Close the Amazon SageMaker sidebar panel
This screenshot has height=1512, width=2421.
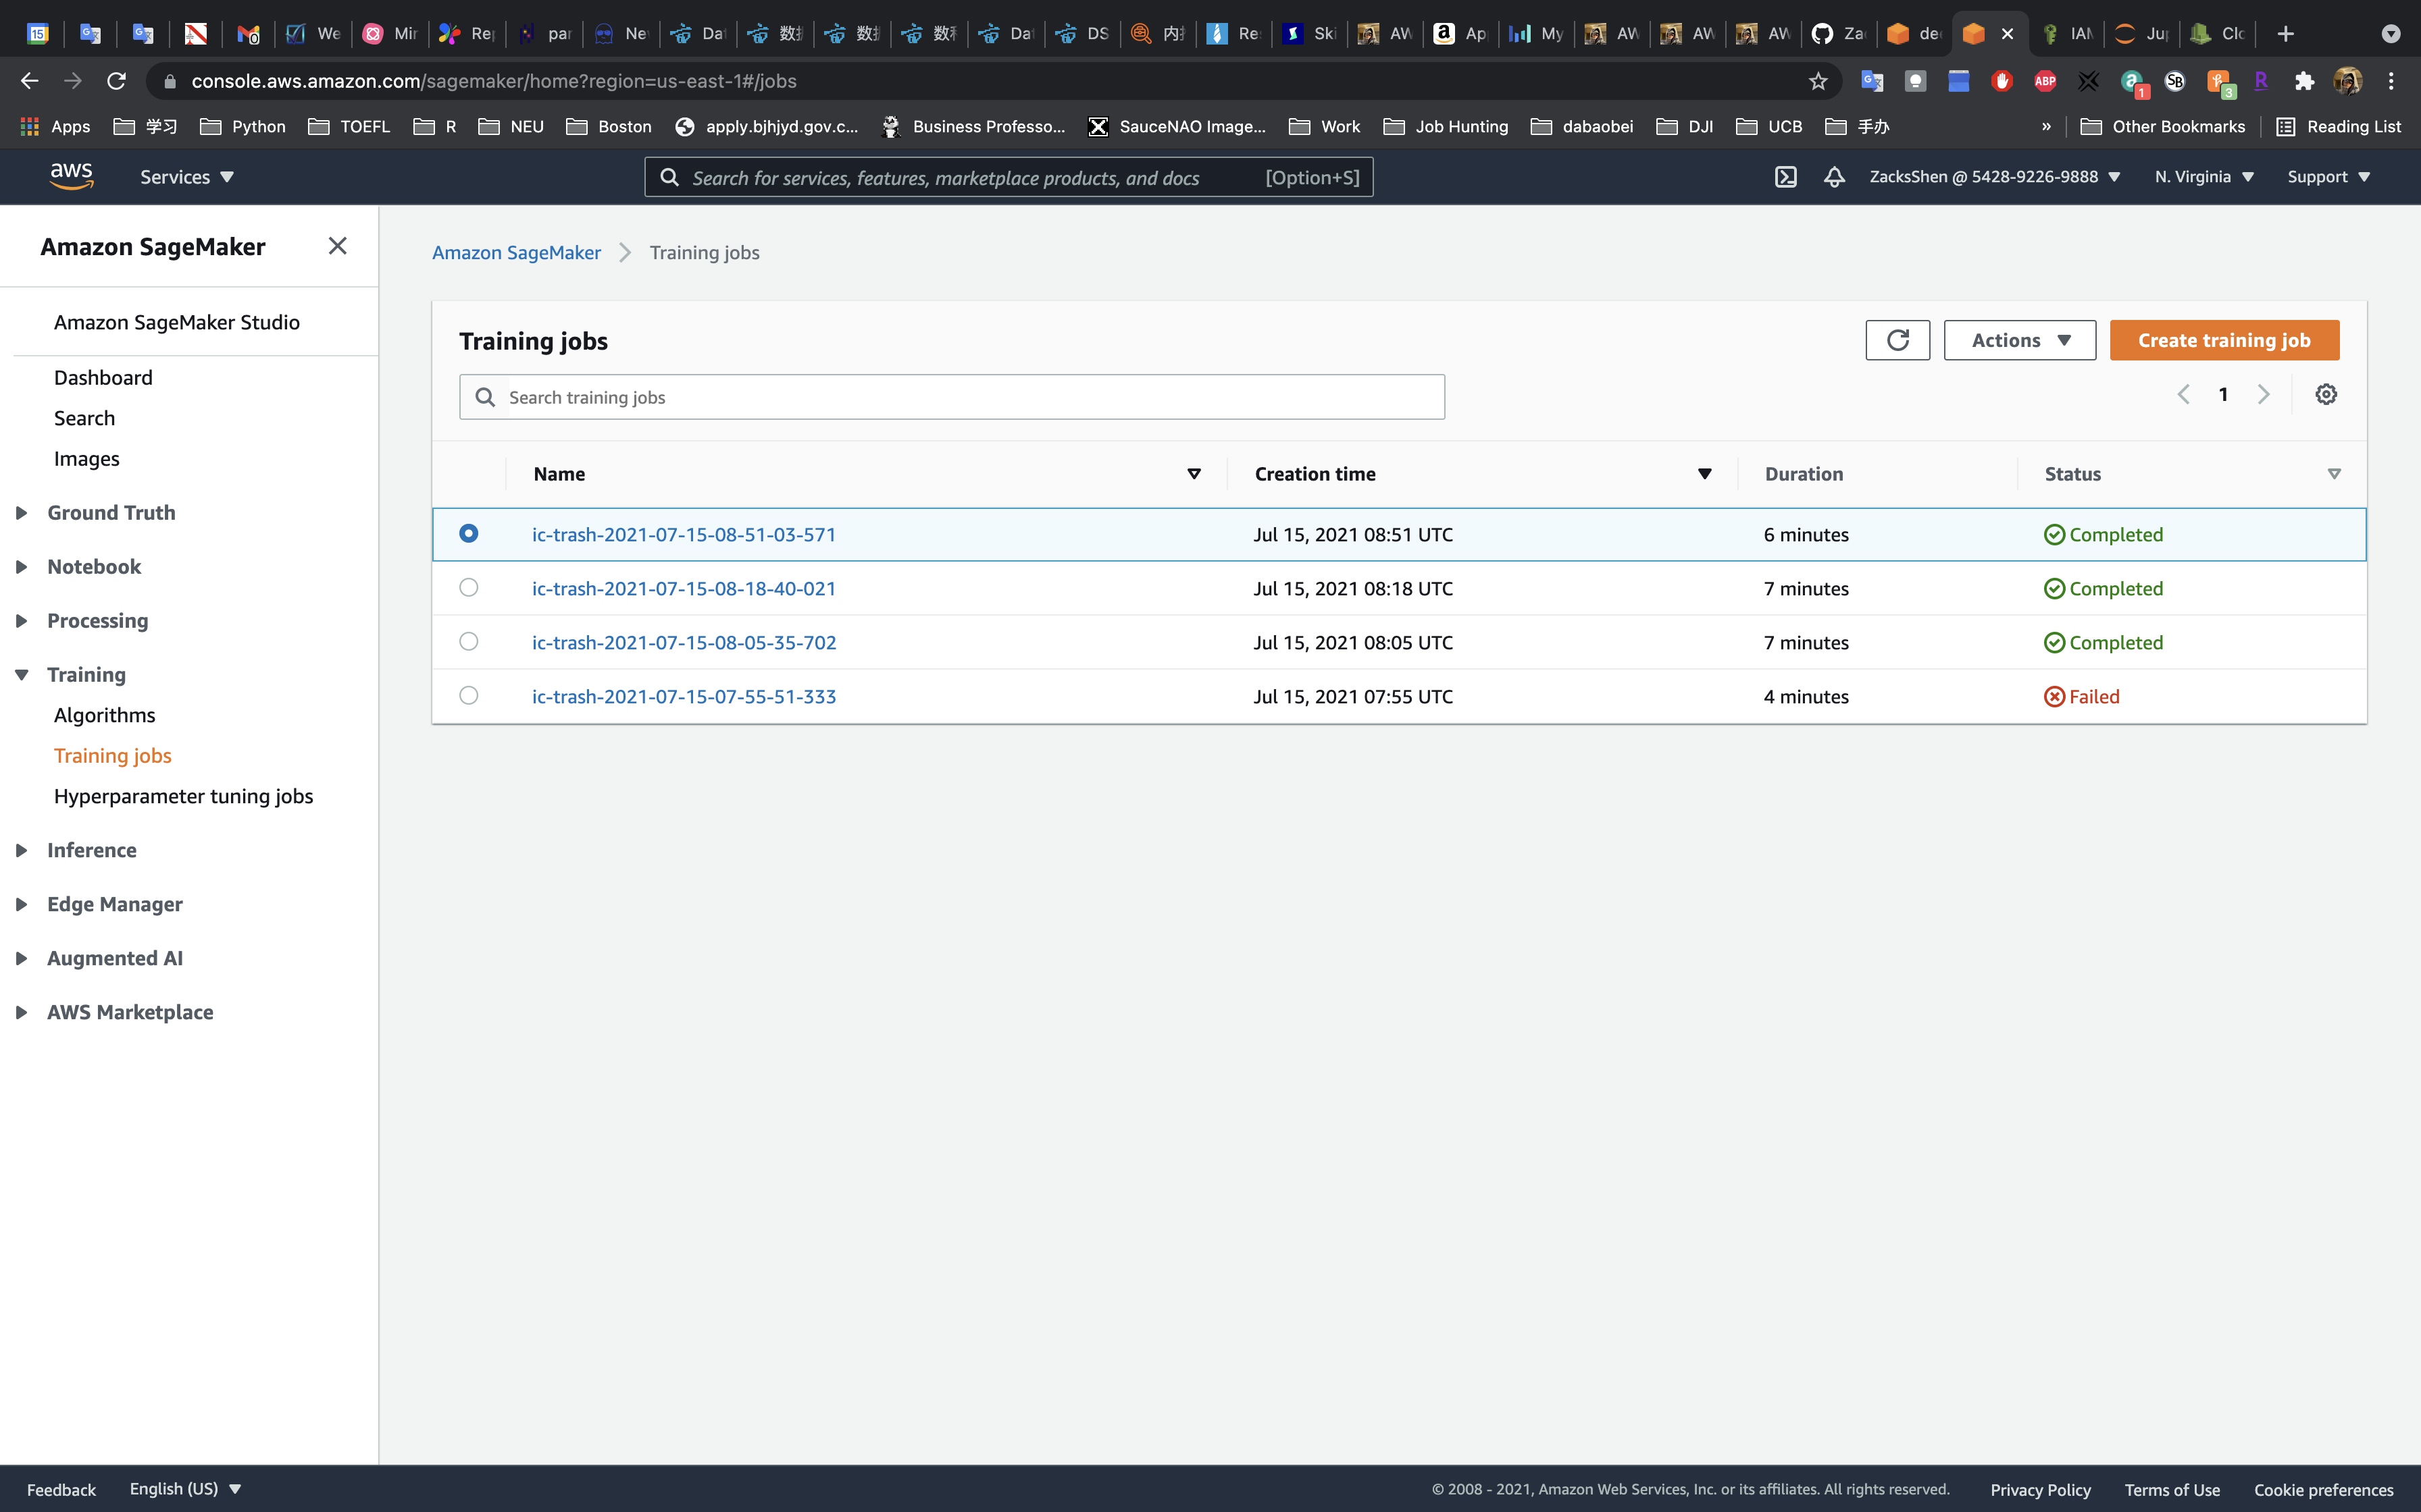[x=337, y=246]
